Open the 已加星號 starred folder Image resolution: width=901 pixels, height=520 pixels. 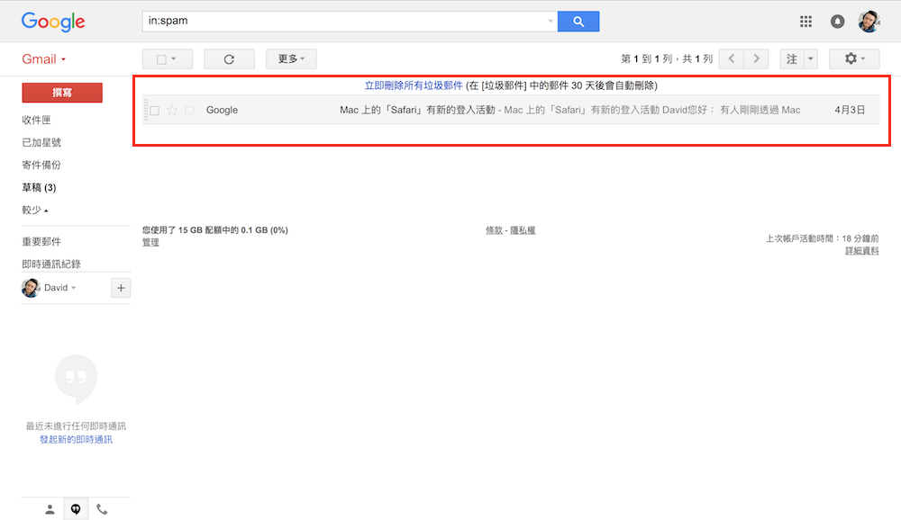(41, 142)
